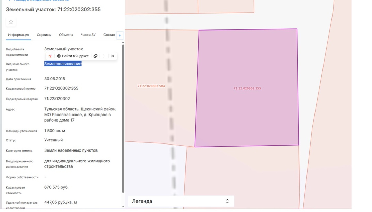Open more options three-dot menu in popup
The width and height of the screenshot is (372, 212).
(x=104, y=56)
